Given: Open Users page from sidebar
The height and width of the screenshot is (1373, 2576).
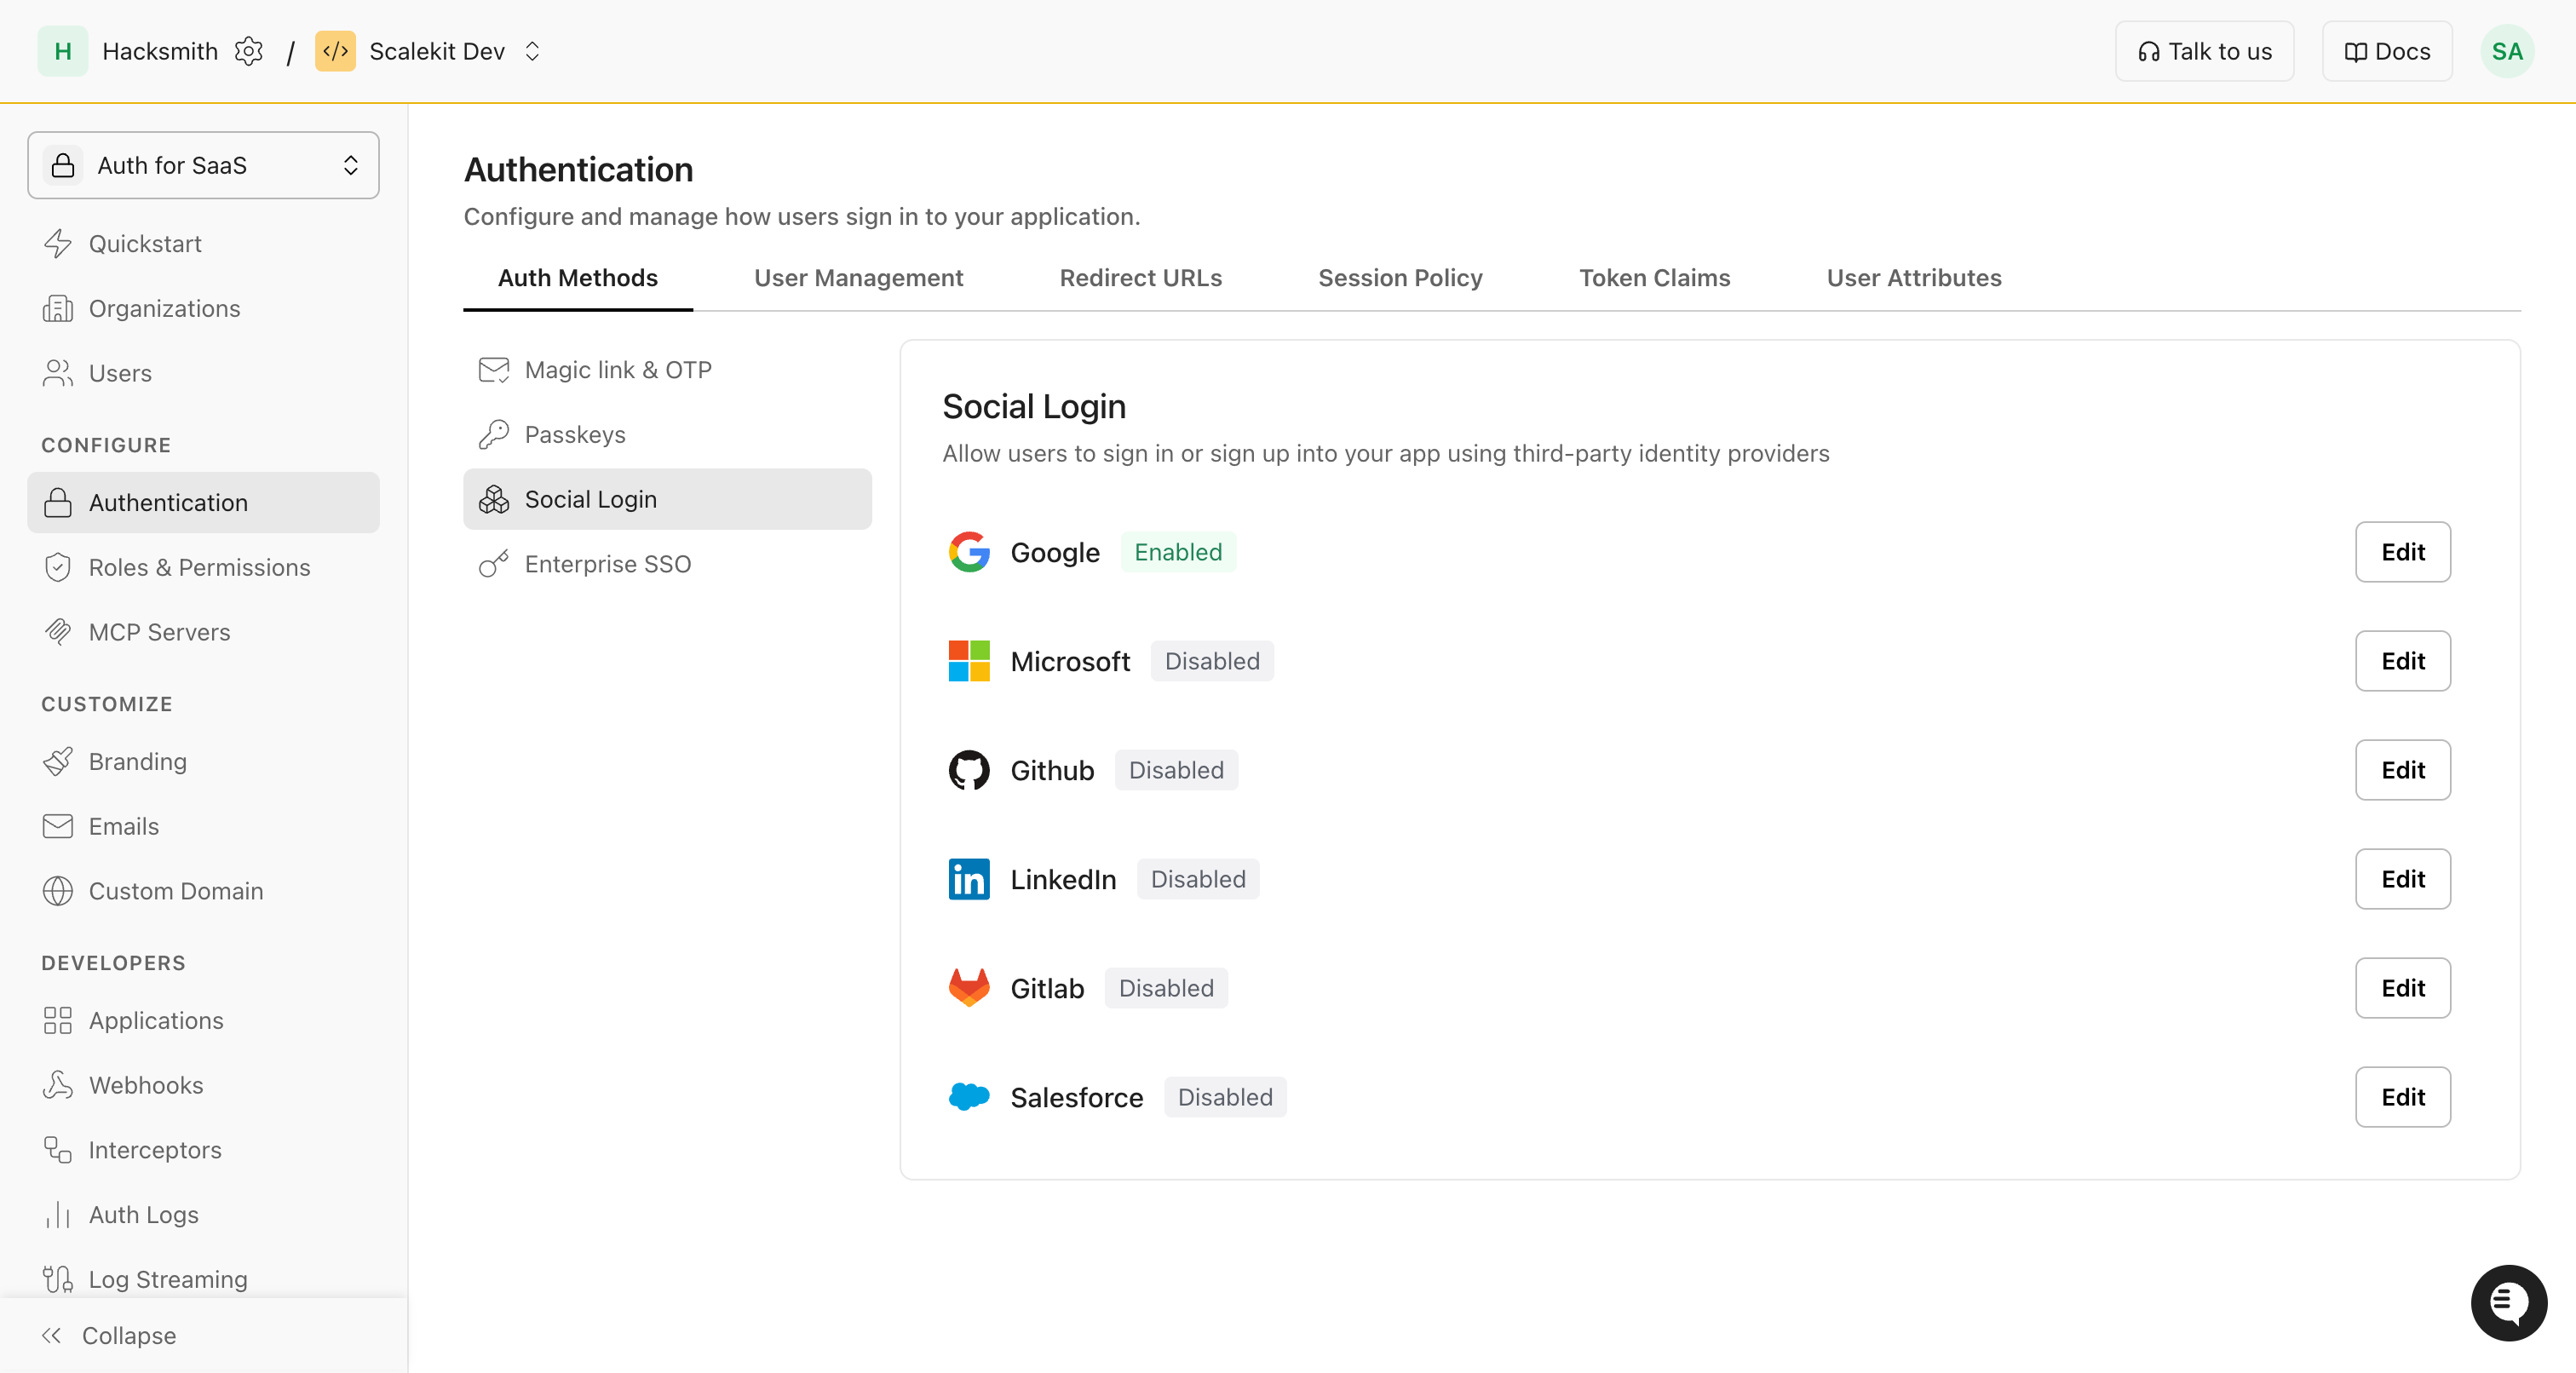Looking at the screenshot, I should [x=203, y=373].
